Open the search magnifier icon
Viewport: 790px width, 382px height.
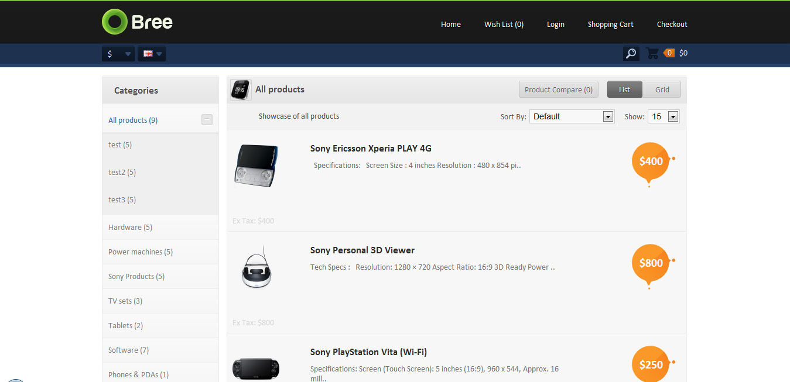[631, 53]
